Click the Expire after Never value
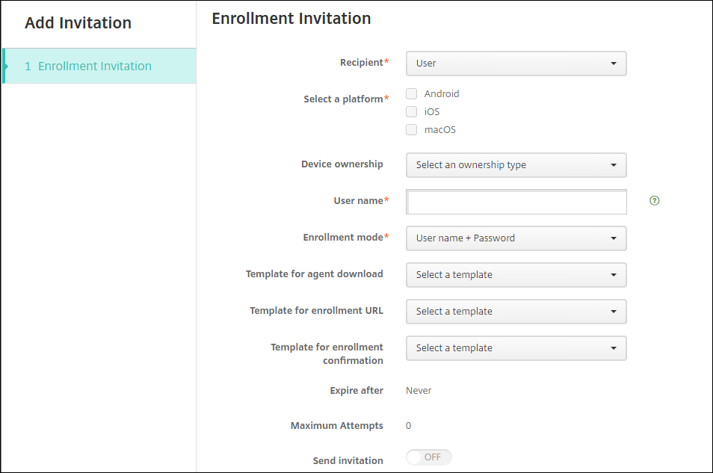713x473 pixels. [x=419, y=391]
